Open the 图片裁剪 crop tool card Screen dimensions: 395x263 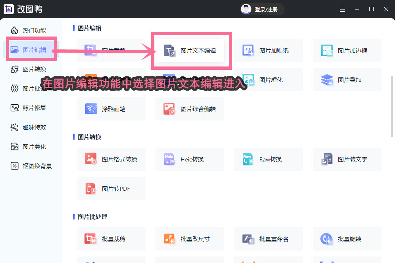(x=111, y=50)
